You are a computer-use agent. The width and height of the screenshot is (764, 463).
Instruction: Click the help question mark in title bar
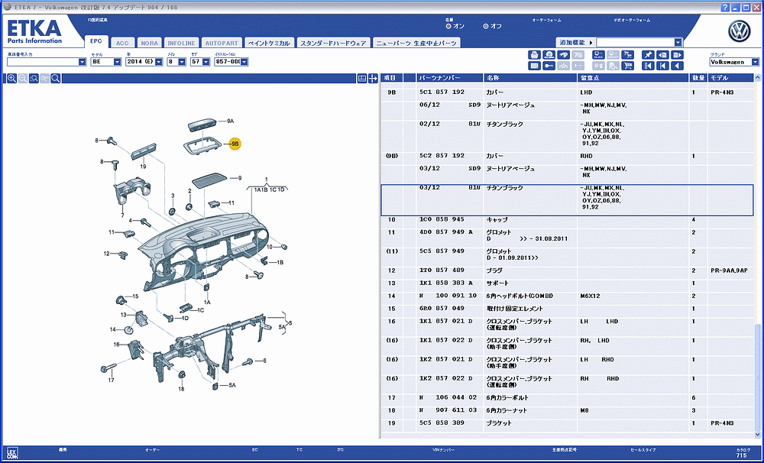click(x=726, y=8)
